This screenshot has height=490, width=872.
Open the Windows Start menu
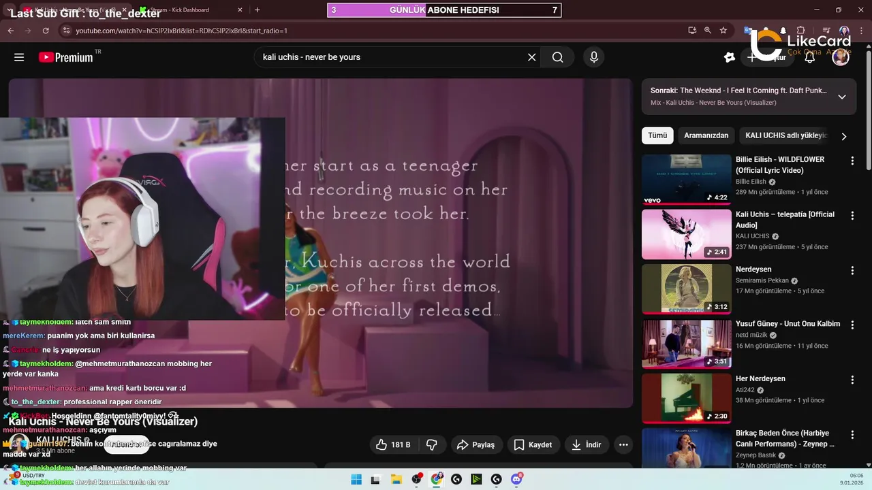pyautogui.click(x=356, y=480)
